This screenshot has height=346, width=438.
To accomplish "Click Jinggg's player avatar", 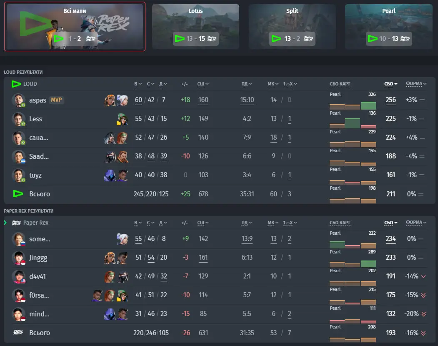I will pos(18,257).
